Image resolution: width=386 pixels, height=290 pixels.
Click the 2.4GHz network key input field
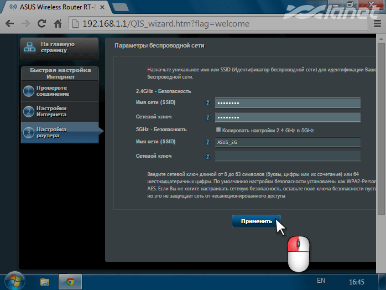click(288, 117)
